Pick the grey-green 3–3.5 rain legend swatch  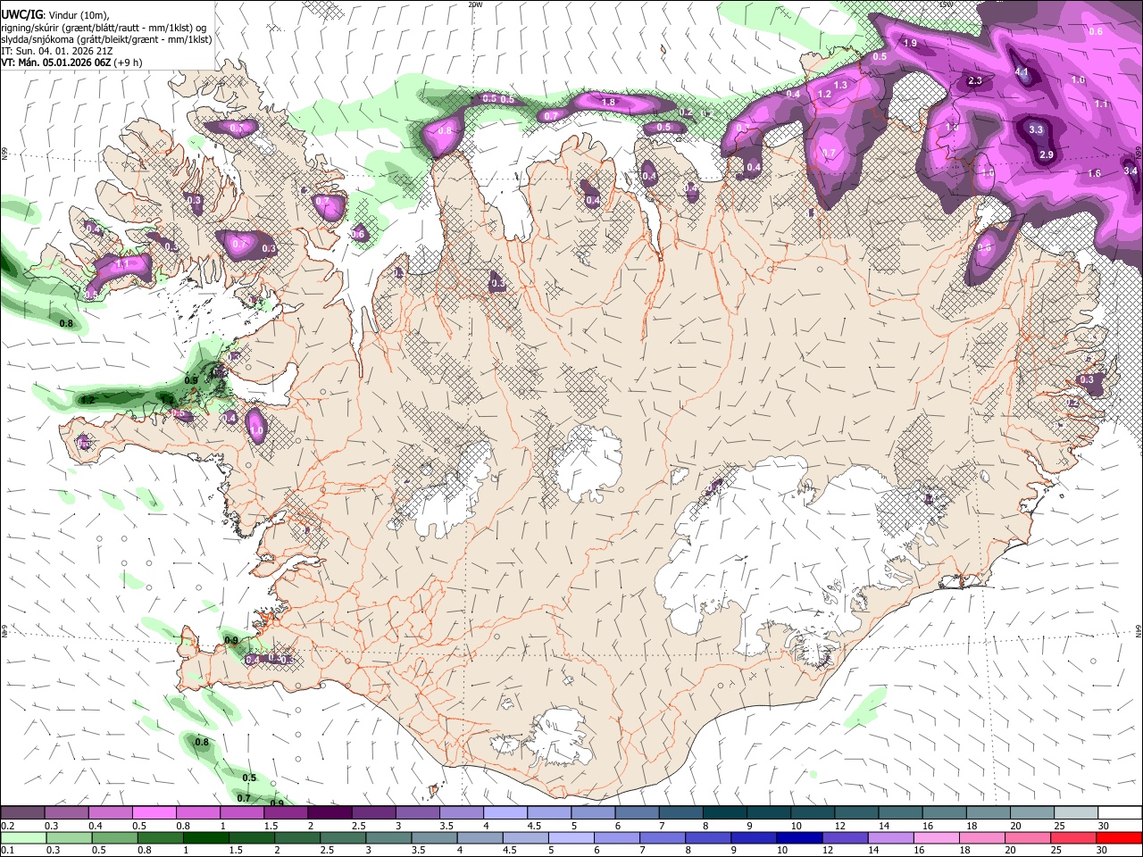388,838
